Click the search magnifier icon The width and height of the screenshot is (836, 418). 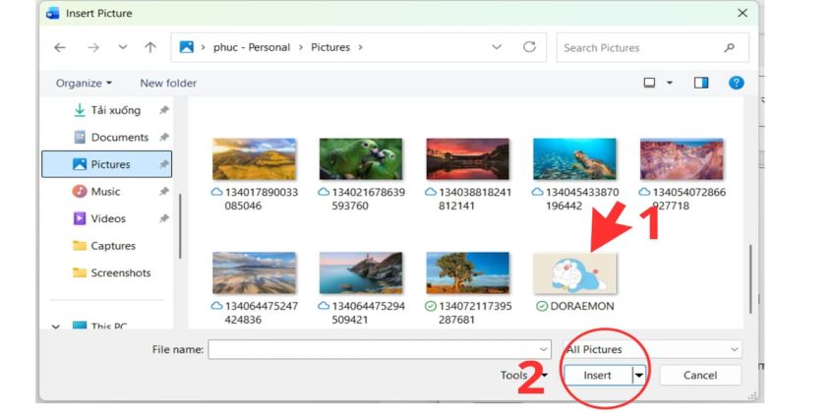pyautogui.click(x=729, y=47)
